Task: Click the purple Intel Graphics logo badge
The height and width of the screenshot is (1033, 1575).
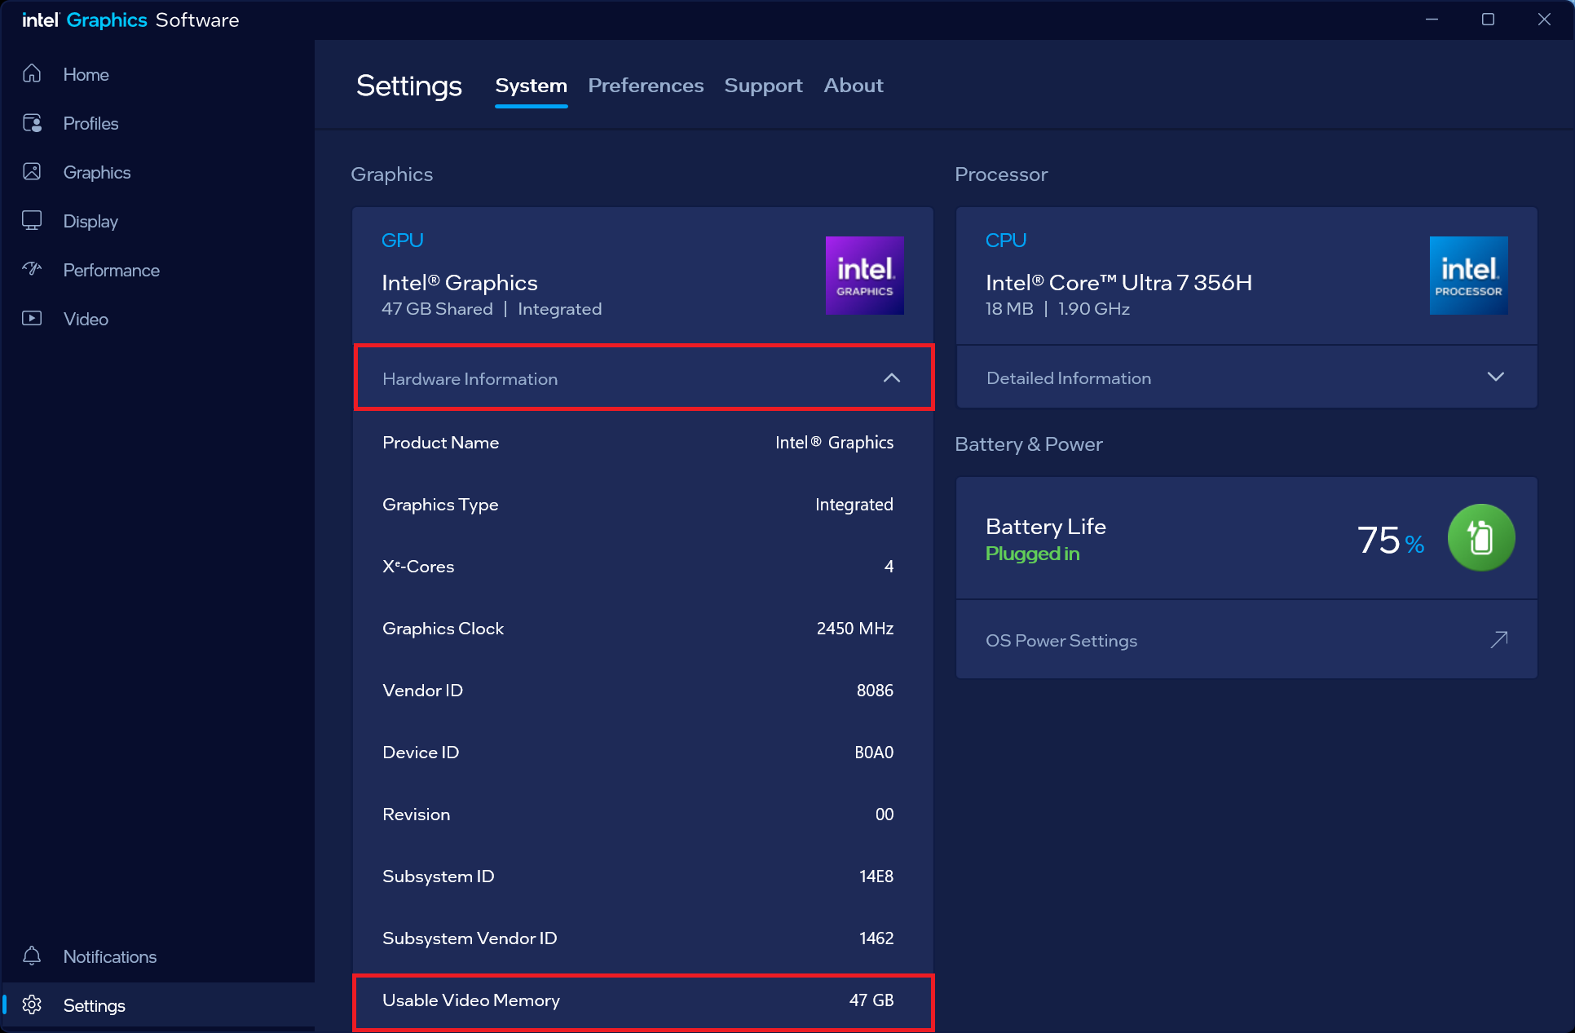Action: pos(865,276)
